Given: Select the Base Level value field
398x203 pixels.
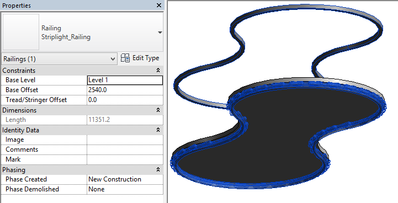Looking at the screenshot, I should [x=125, y=80].
